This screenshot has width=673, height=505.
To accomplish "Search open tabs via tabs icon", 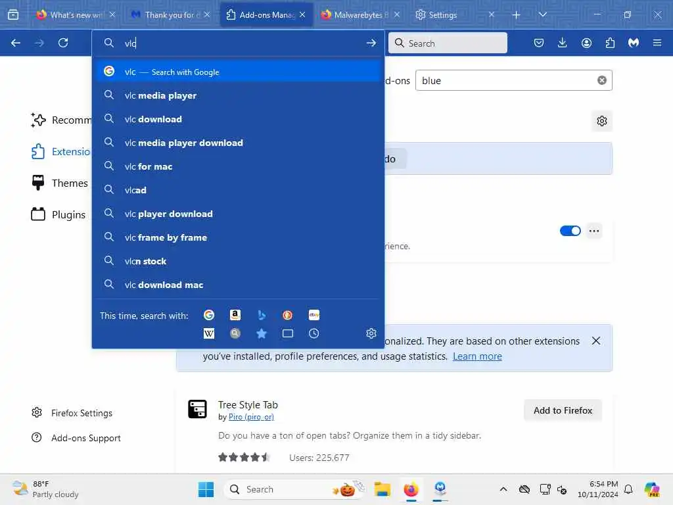I will click(x=288, y=333).
